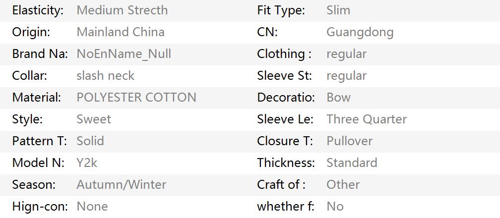500x218 pixels.
Task: Select the Sweet style value
Action: click(x=94, y=119)
